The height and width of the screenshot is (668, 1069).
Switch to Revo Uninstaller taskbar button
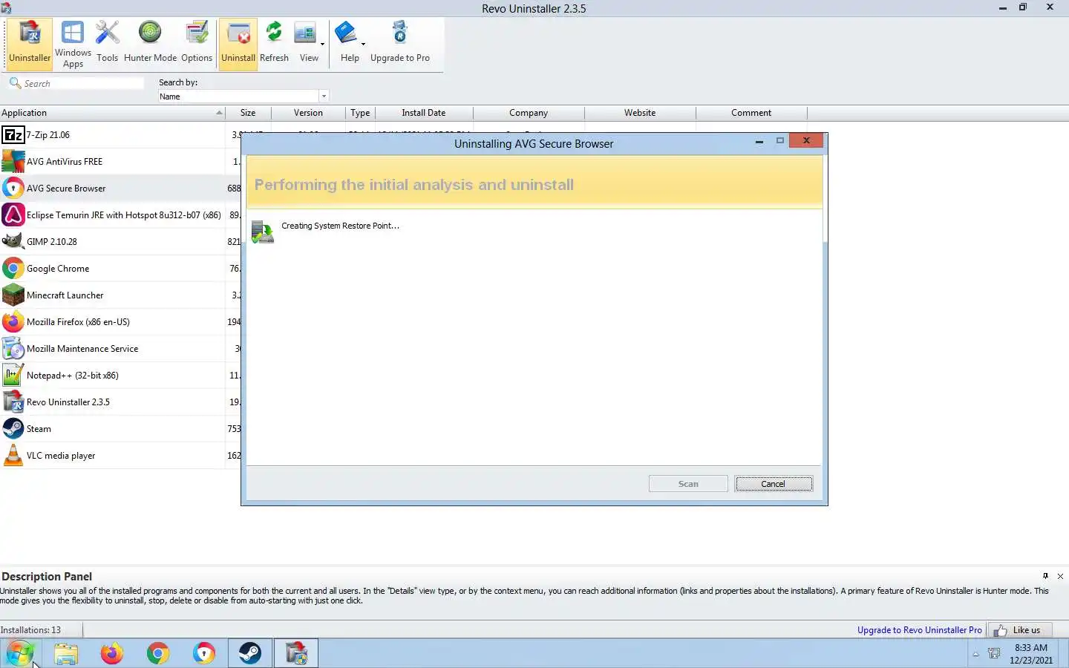coord(296,653)
